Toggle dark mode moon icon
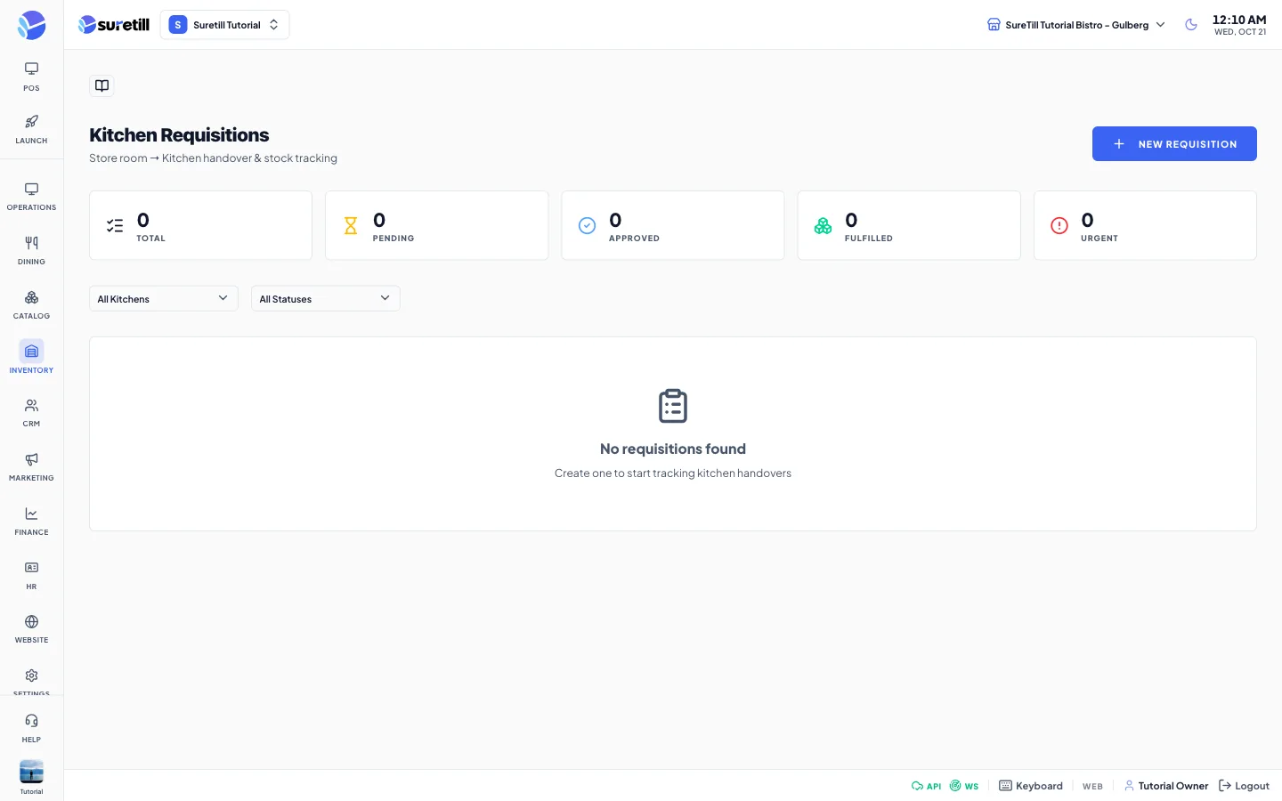This screenshot has height=801, width=1282. 1191,25
